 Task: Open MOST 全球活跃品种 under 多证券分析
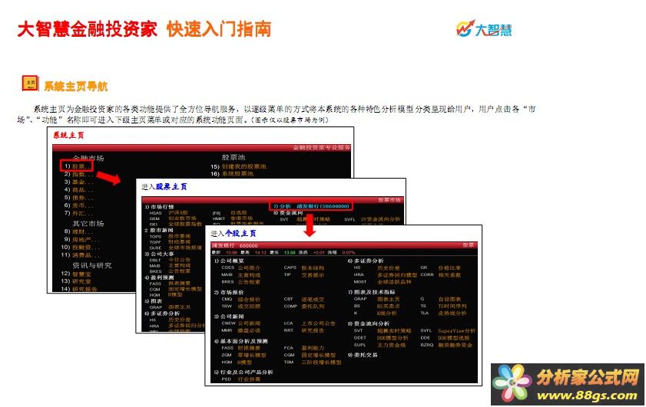[383, 282]
